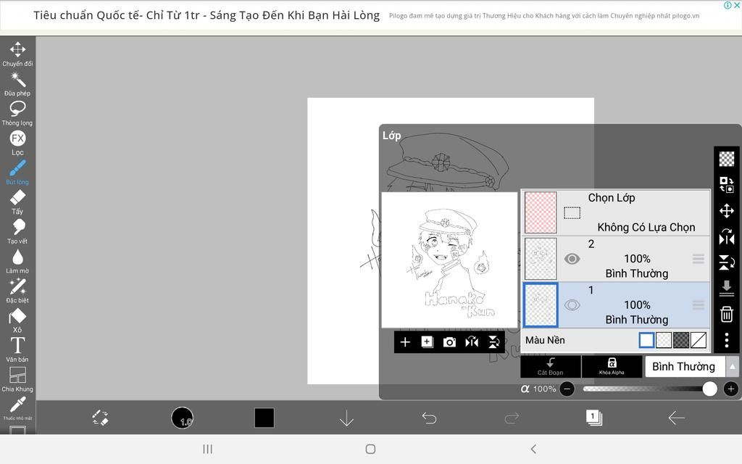Tap the up-arrow beside blend mode
742x464 pixels.
click(x=732, y=366)
